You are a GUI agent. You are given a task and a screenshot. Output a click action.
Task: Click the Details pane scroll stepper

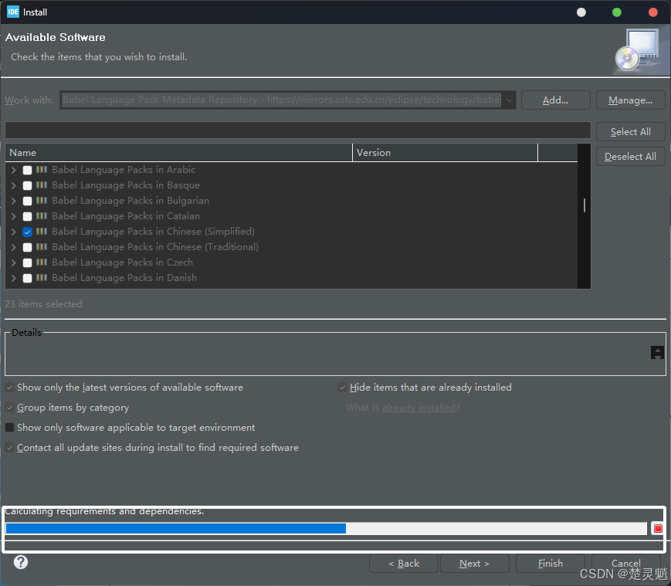(x=657, y=353)
